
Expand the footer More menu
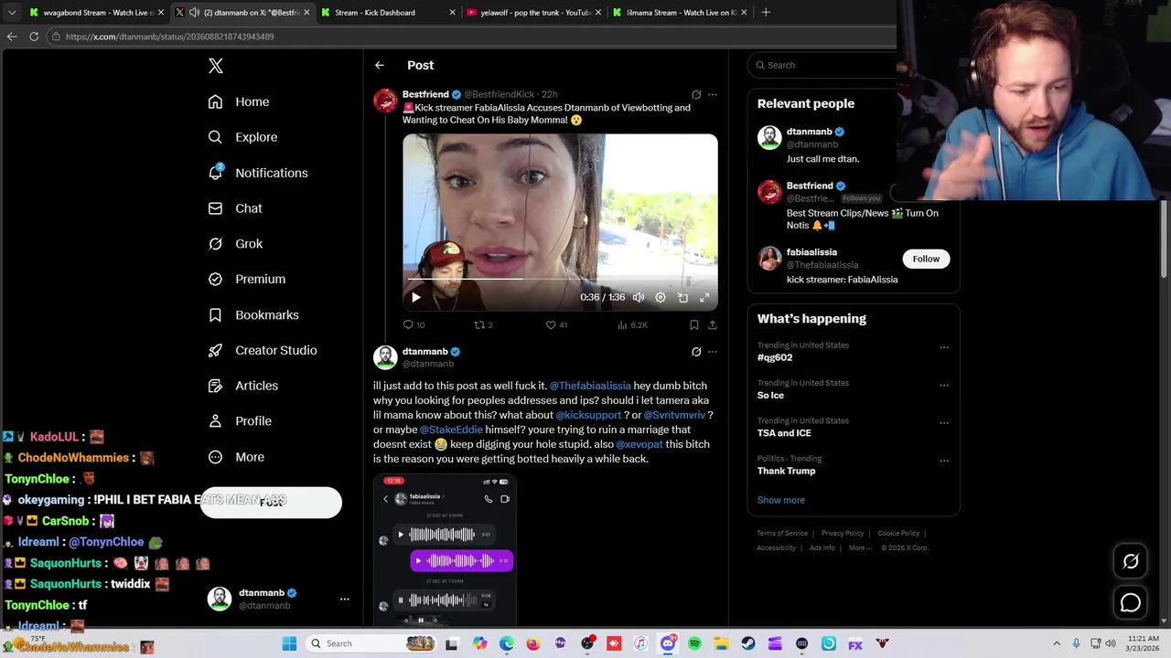point(860,547)
